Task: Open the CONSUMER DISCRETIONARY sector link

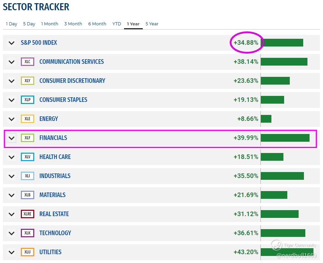Action: point(72,81)
